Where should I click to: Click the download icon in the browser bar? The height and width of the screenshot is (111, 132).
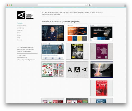[x=90, y=5]
